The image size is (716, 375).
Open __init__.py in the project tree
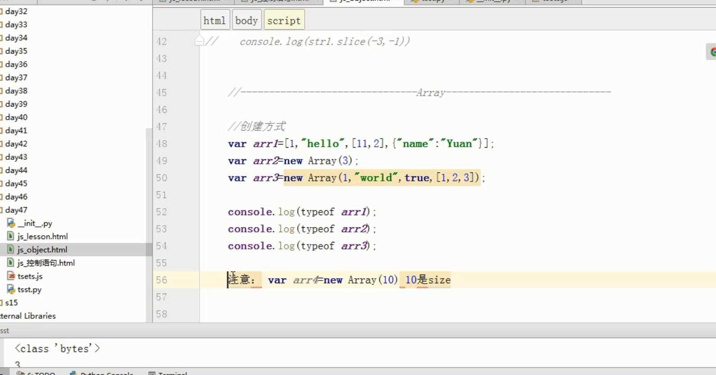click(x=35, y=223)
